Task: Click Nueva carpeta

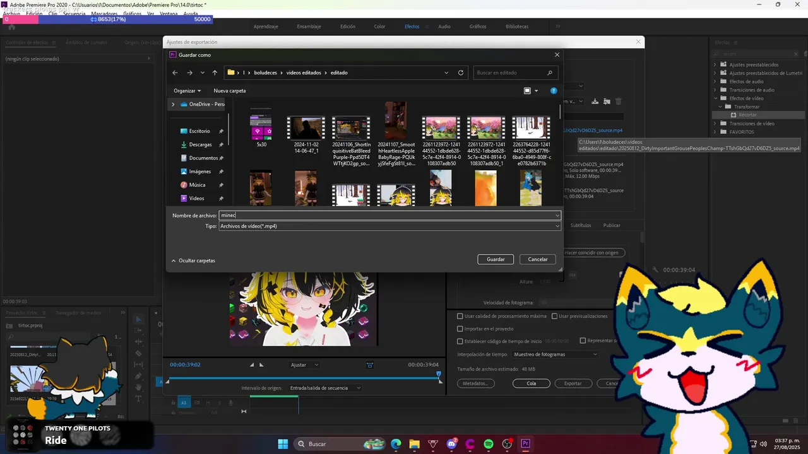Action: (x=230, y=91)
